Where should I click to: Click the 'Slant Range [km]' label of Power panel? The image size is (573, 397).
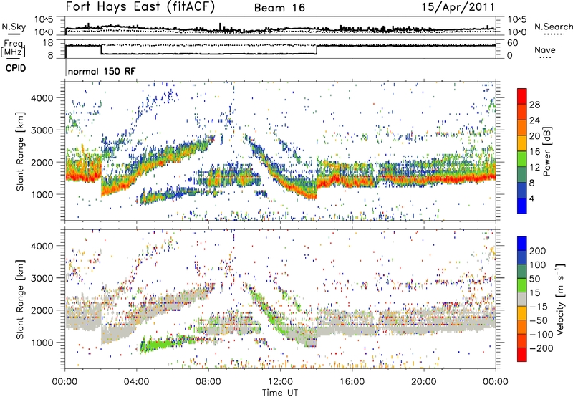coord(20,152)
